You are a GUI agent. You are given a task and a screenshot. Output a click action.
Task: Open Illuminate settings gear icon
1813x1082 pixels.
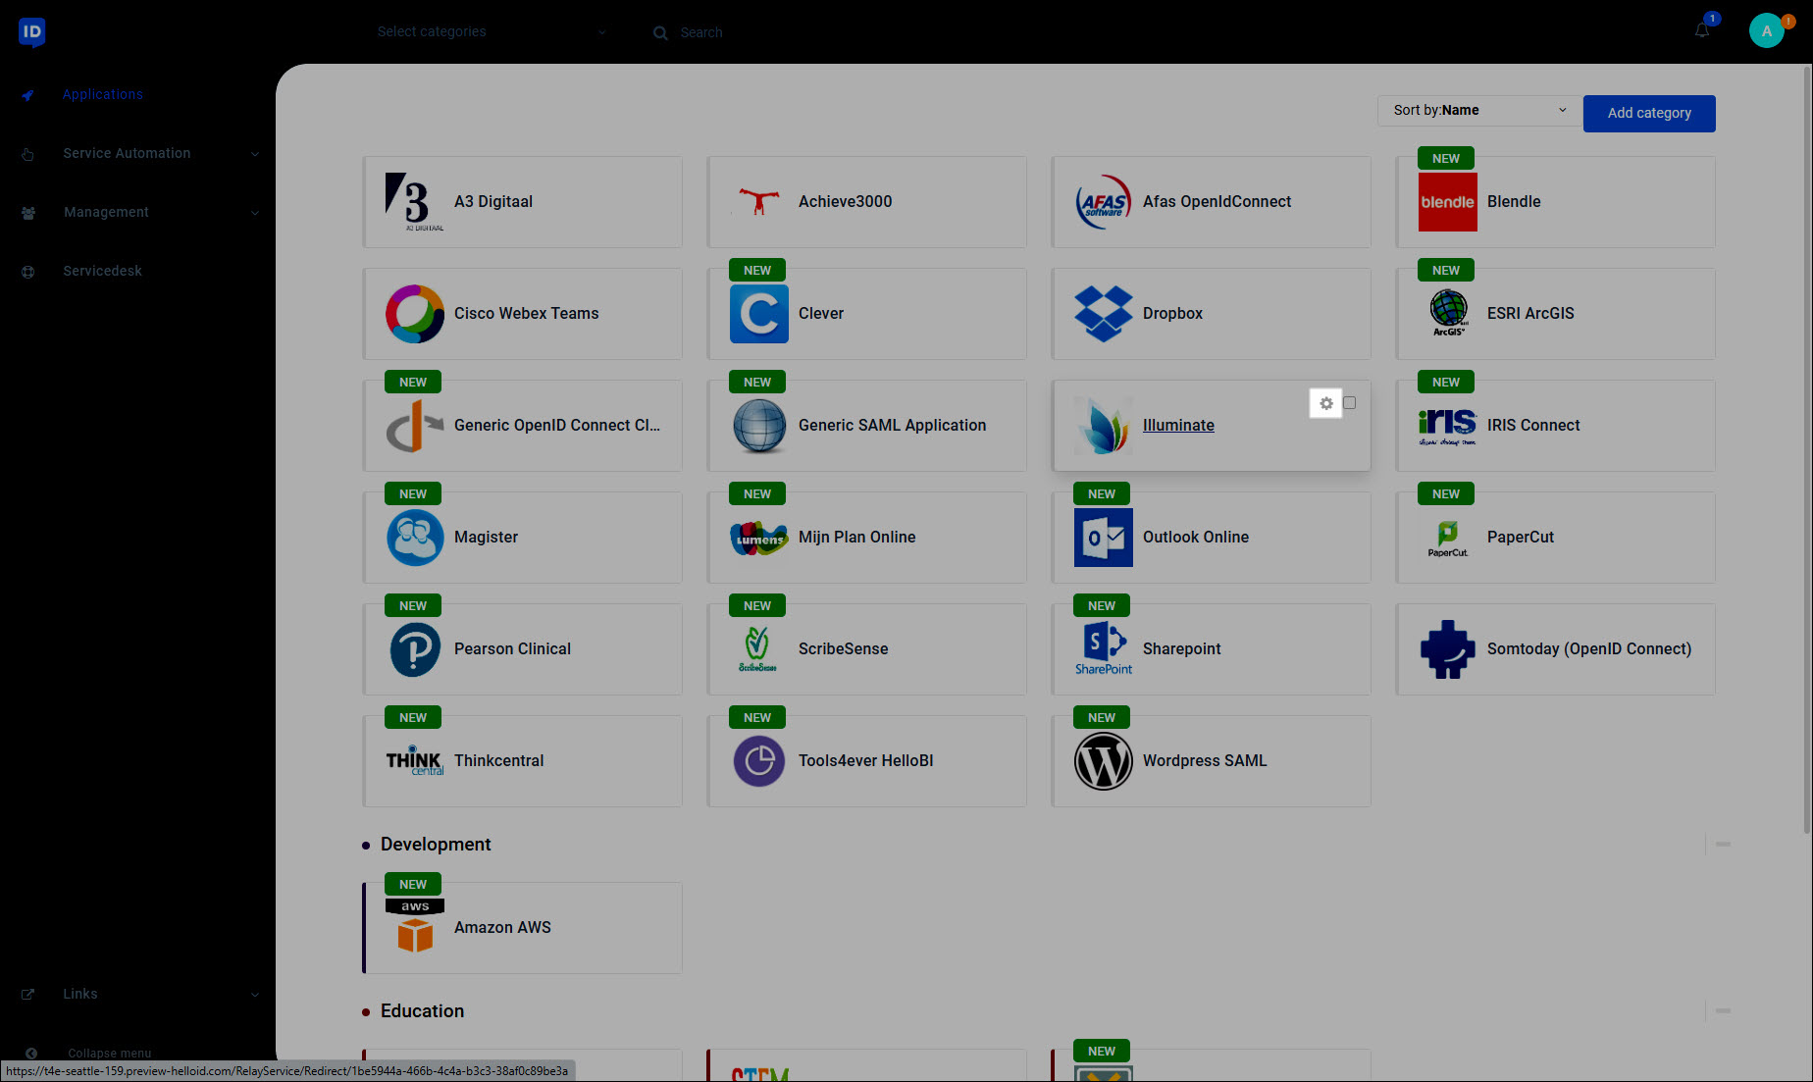1325,403
